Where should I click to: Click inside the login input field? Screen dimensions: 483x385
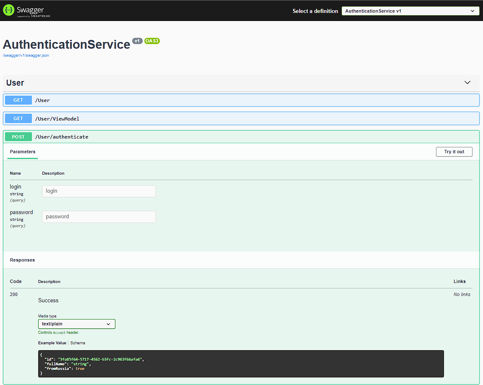coord(99,191)
